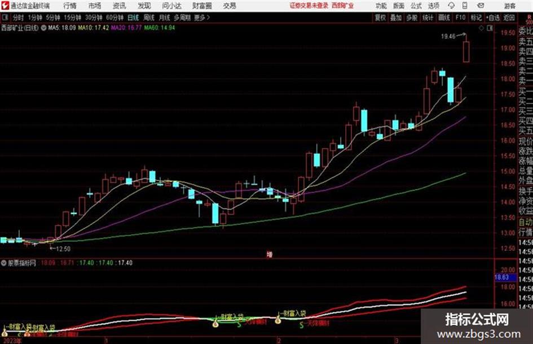Select the 周线 weekly period

tap(149, 18)
